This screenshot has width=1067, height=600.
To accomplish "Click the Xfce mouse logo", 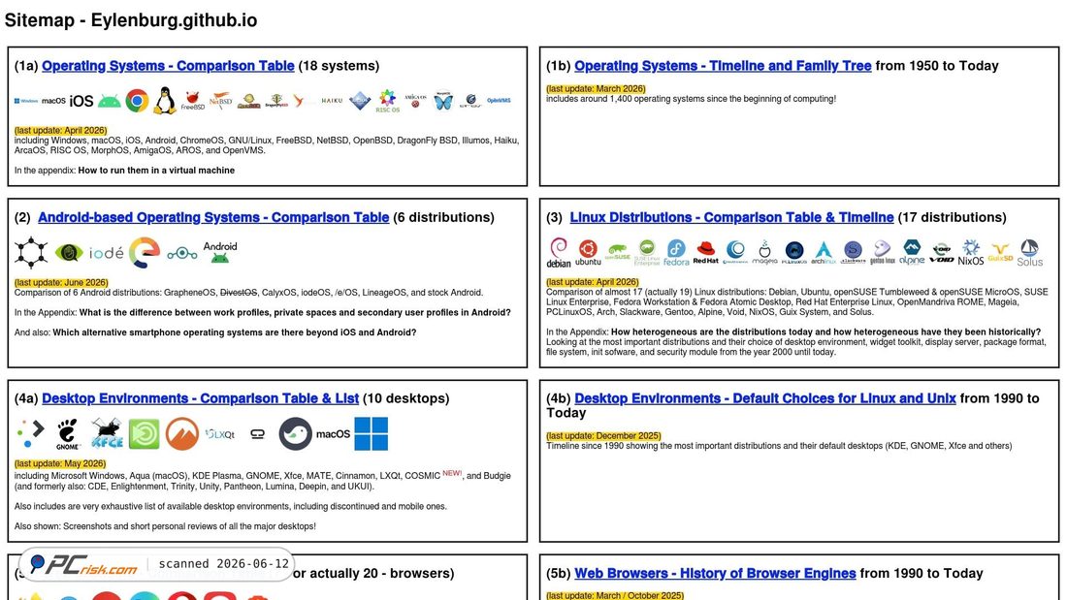I will pyautogui.click(x=107, y=433).
